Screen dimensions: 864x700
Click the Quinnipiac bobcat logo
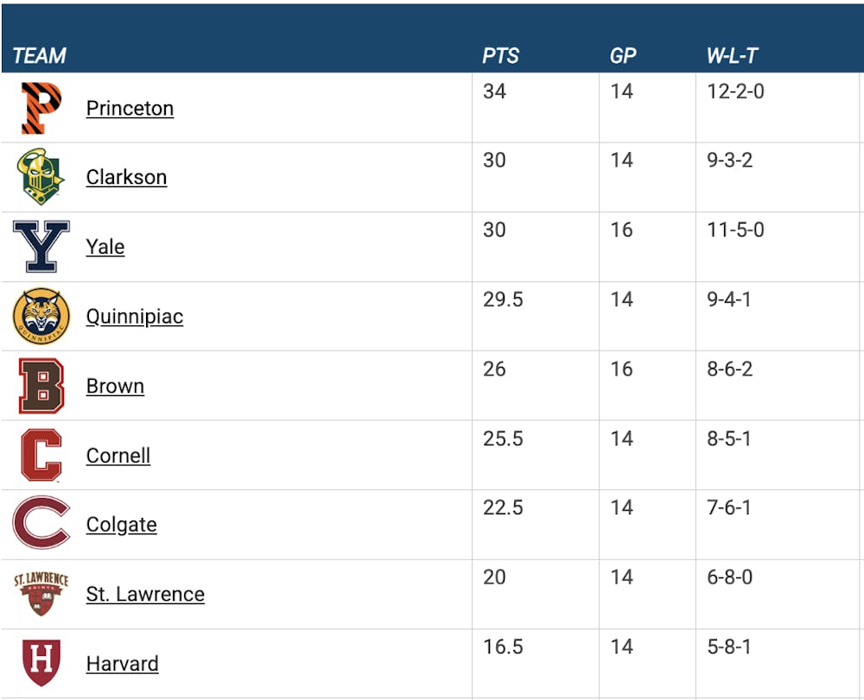pyautogui.click(x=41, y=316)
